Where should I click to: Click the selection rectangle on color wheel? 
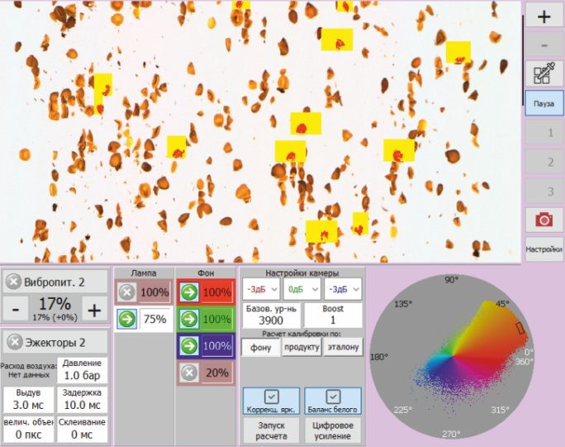coord(520,328)
